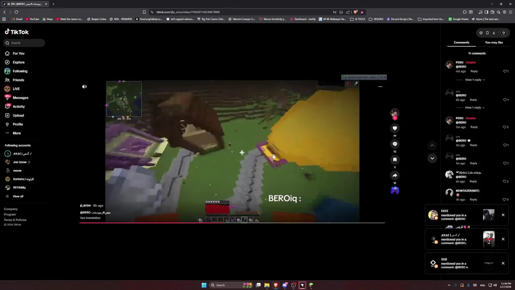Click the comment bubble icon
Viewport: 515px width, 290px height.
pos(395,144)
